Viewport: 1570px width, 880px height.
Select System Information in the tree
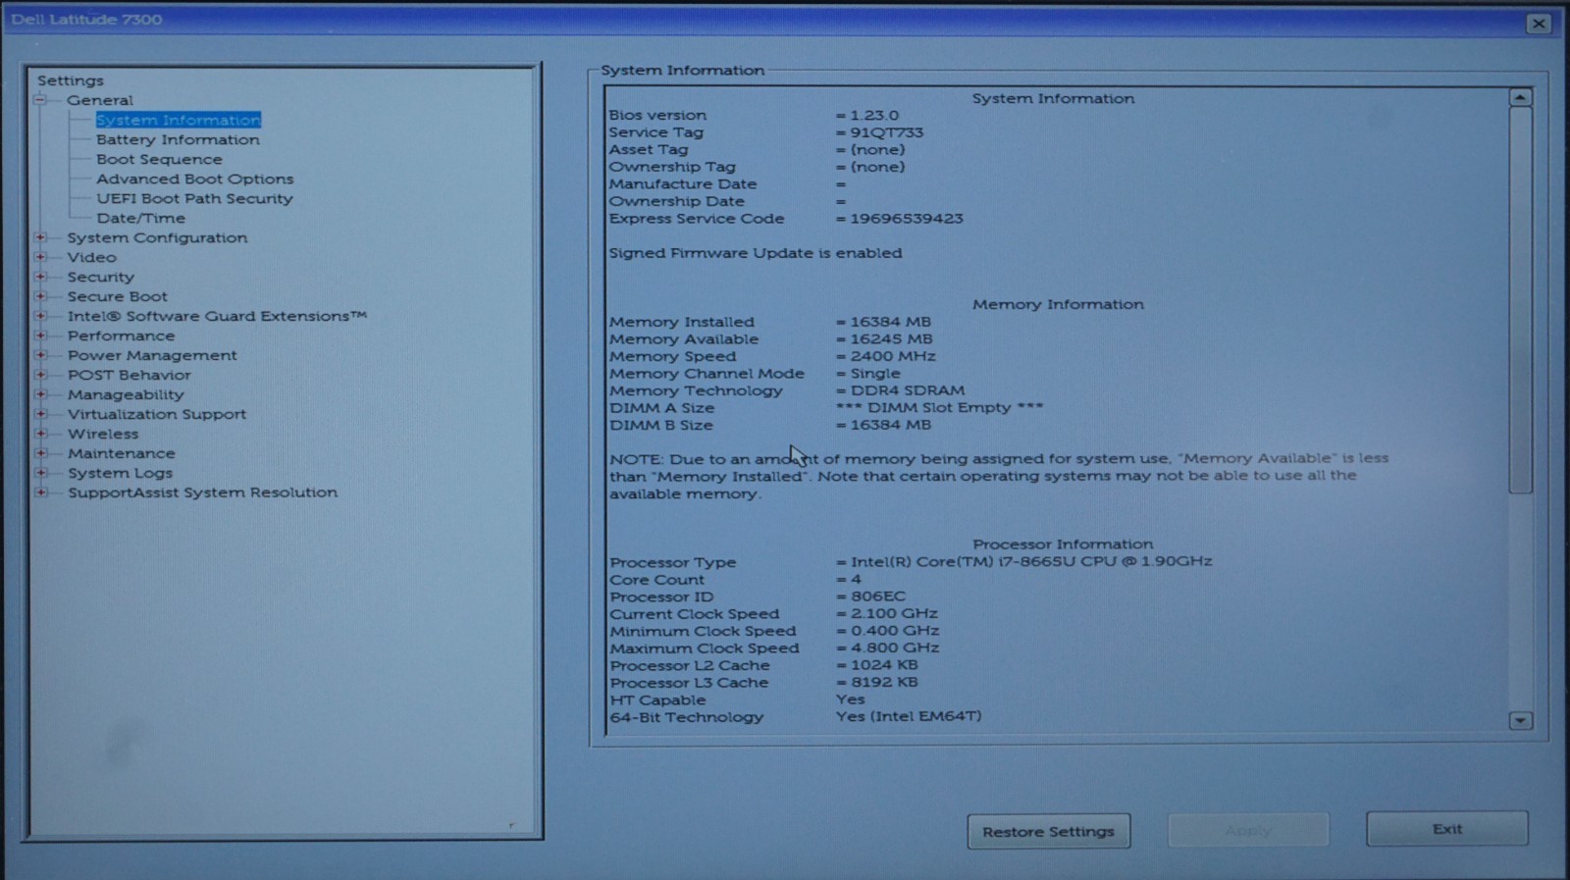pos(179,120)
